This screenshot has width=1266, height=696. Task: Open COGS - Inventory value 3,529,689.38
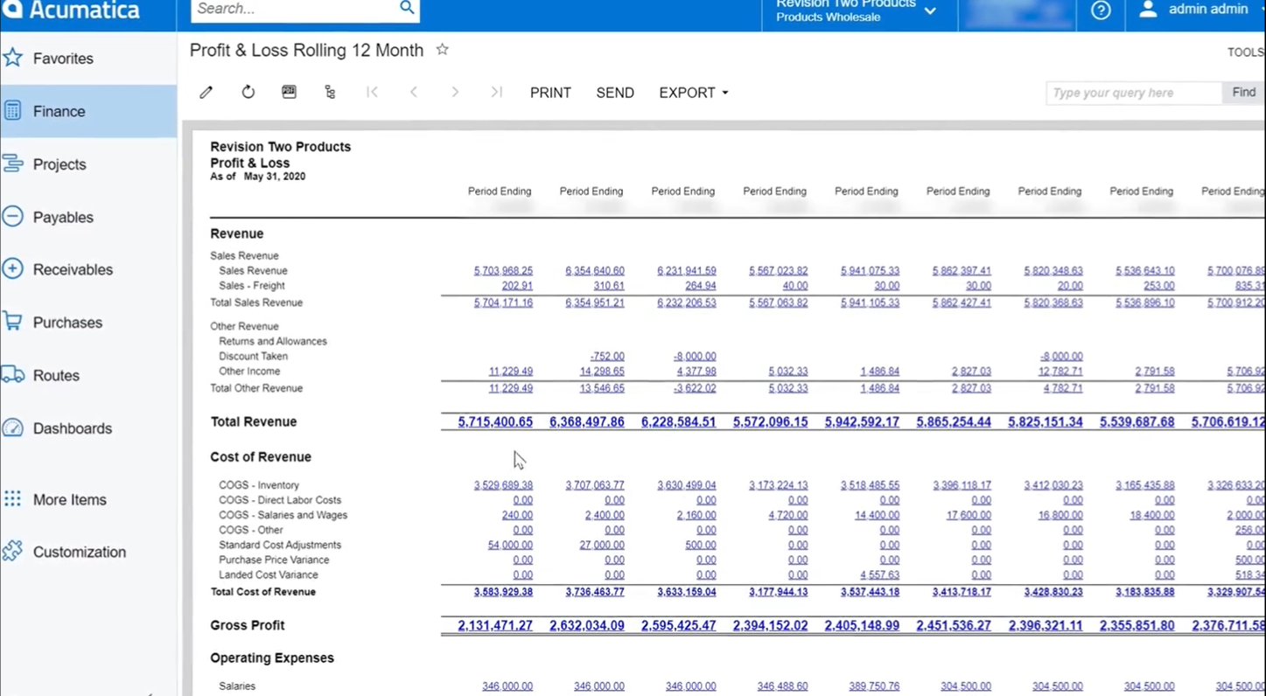point(503,485)
